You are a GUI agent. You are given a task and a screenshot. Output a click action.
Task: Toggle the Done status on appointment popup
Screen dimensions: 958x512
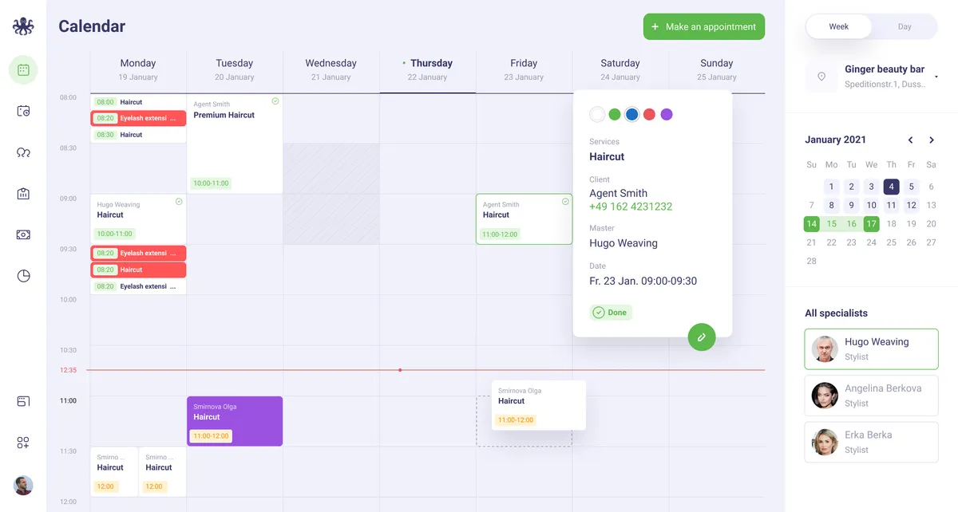(x=611, y=313)
